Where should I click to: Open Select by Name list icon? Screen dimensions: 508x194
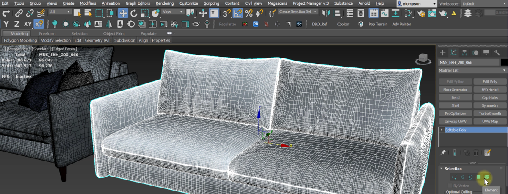[88, 13]
